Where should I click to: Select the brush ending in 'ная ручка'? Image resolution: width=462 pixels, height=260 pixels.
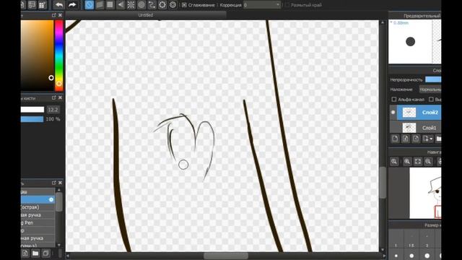(38, 238)
